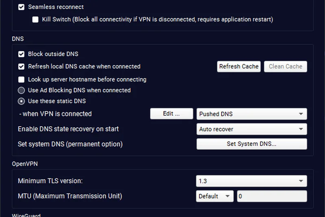325x217 pixels.
Task: Uncheck Block outside DNS
Action: coord(21,54)
